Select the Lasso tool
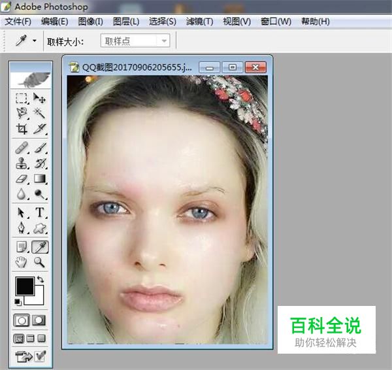The image size is (392, 370). point(22,113)
